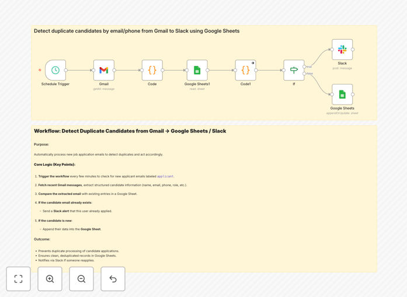
Task: Click the 'Purpose:' label
Action: (41, 145)
